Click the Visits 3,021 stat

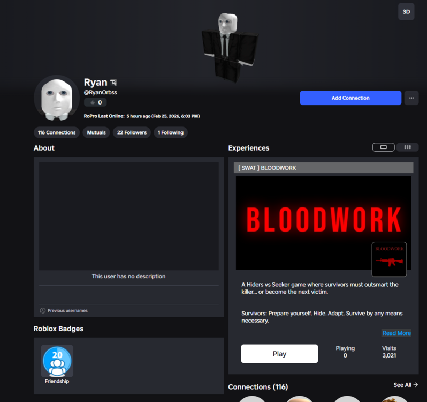click(x=389, y=352)
